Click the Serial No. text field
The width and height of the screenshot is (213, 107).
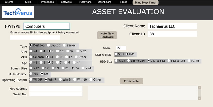tap(56, 94)
